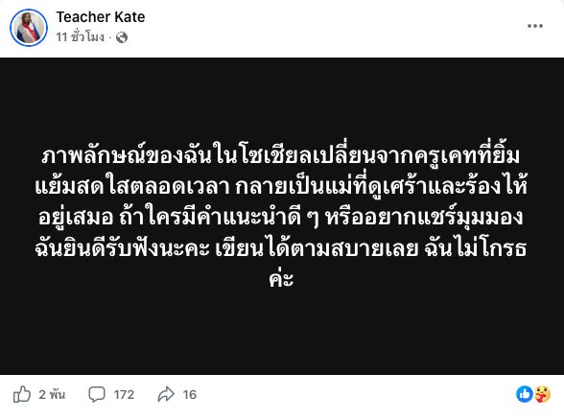Click the comment speech bubble icon

click(x=97, y=394)
